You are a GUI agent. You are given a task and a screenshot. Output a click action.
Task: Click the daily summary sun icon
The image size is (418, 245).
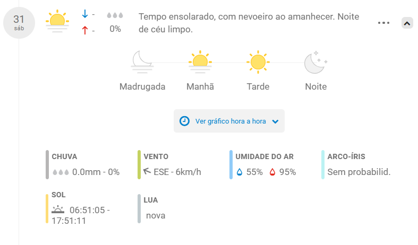[x=57, y=21]
